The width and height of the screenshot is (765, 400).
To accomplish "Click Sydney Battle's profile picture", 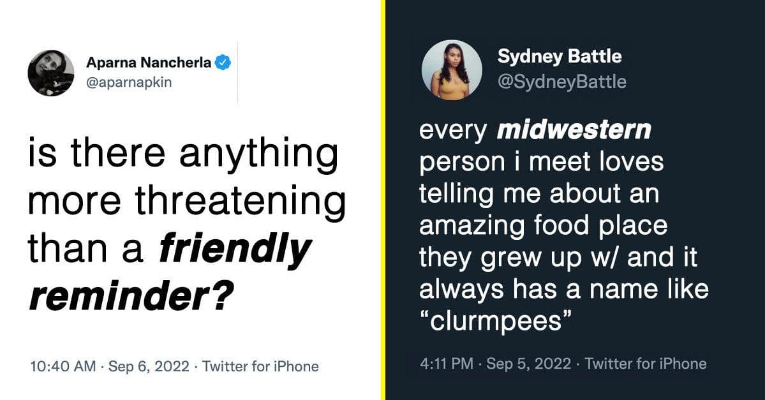I will click(452, 70).
